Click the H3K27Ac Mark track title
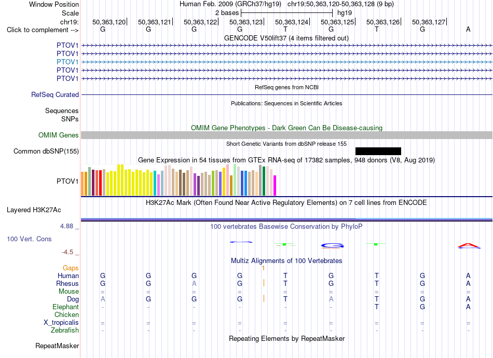 [x=286, y=203]
